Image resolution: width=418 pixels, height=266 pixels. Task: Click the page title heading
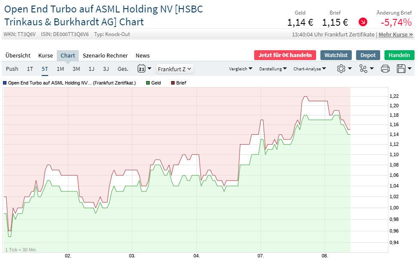pos(104,15)
